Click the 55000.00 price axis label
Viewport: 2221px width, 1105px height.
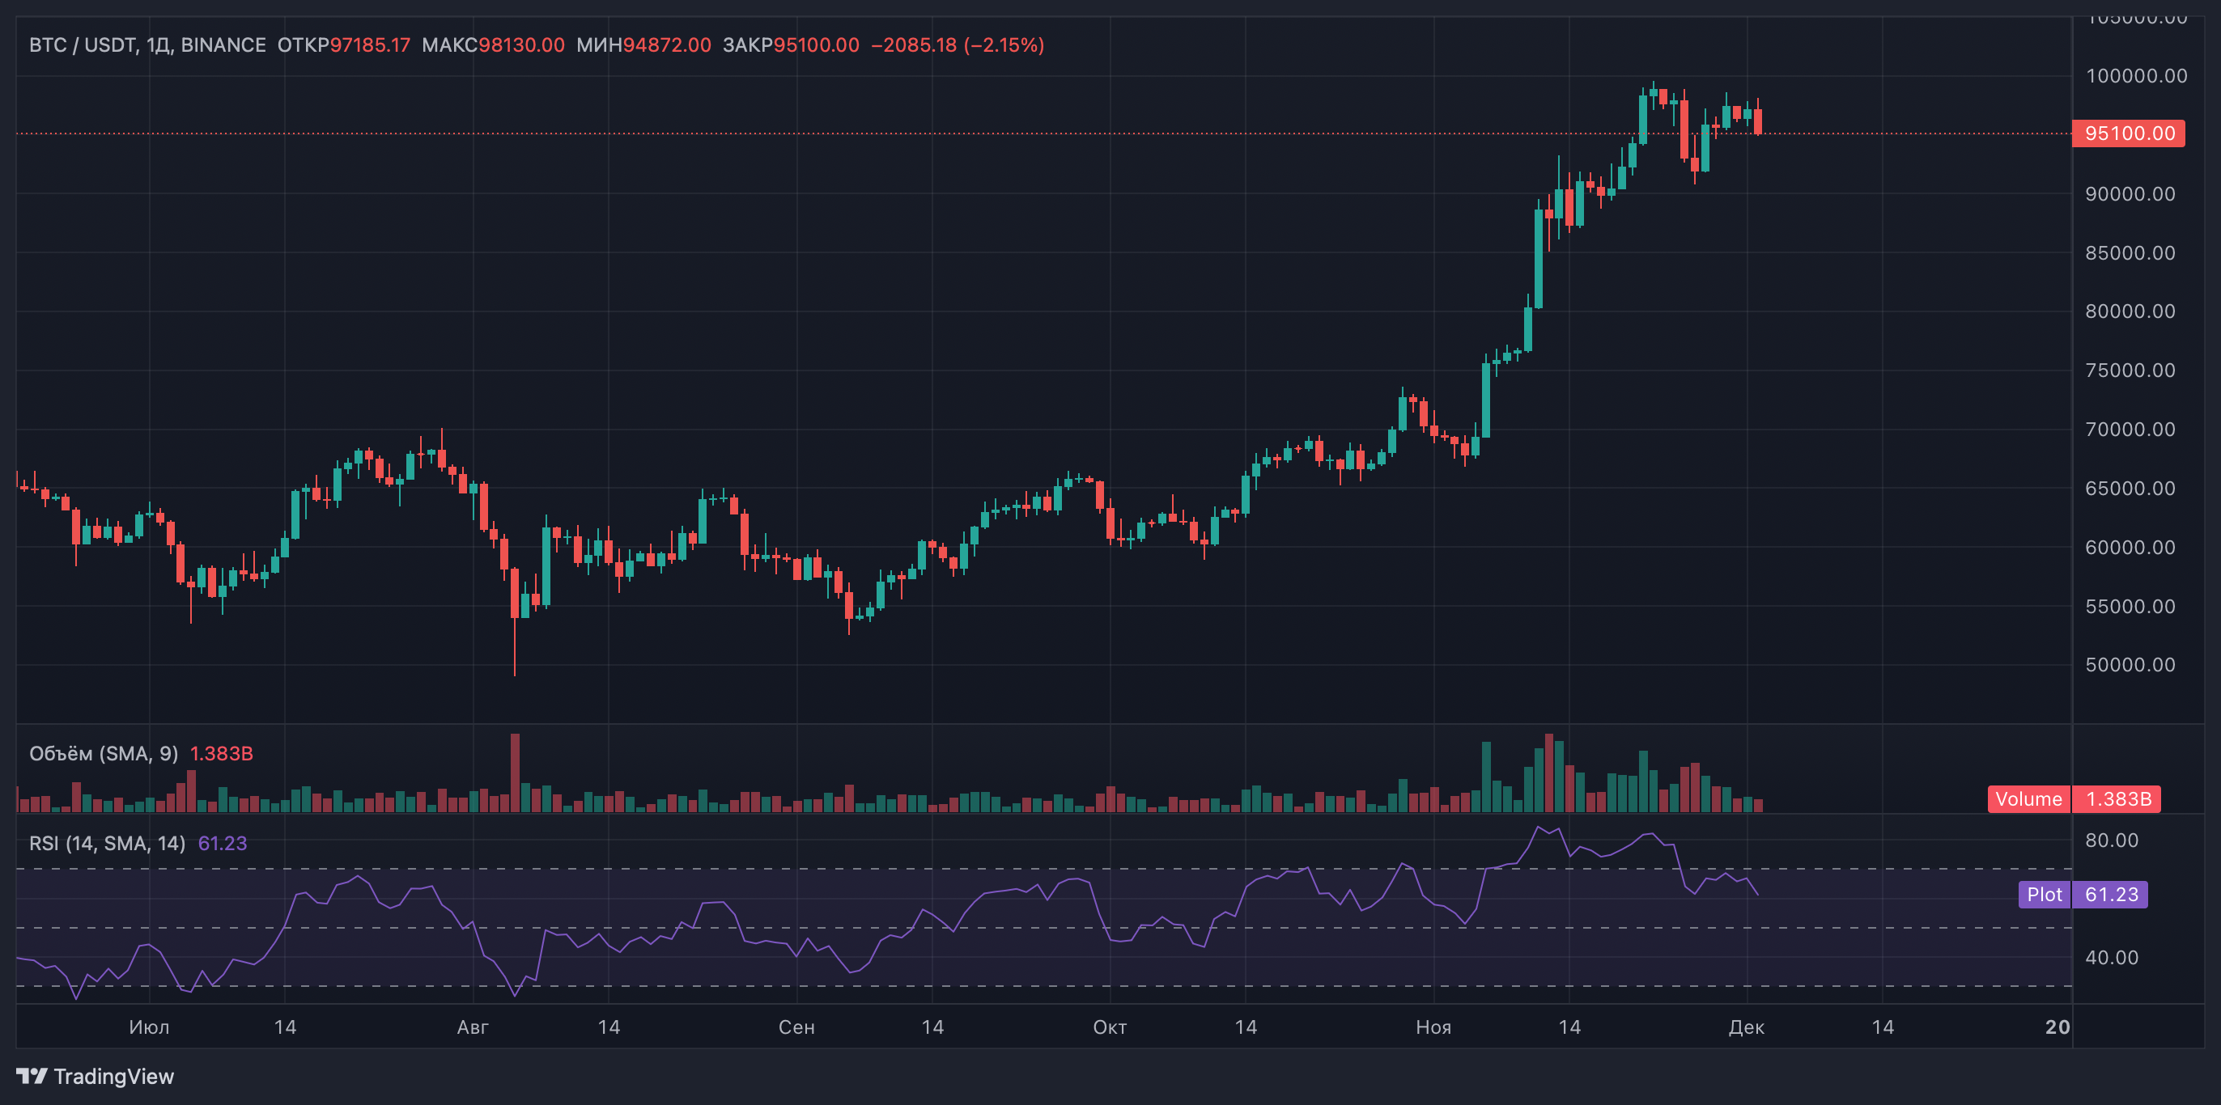[2130, 606]
